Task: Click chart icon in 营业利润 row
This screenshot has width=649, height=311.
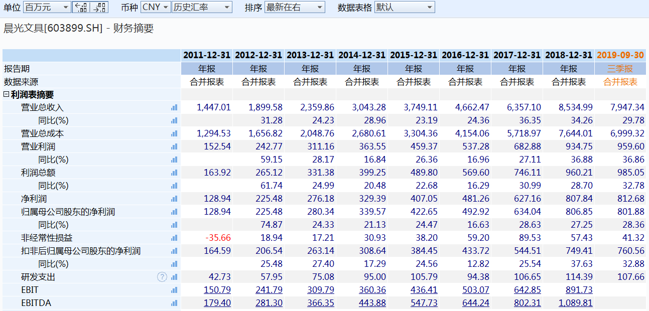Action: (174, 146)
